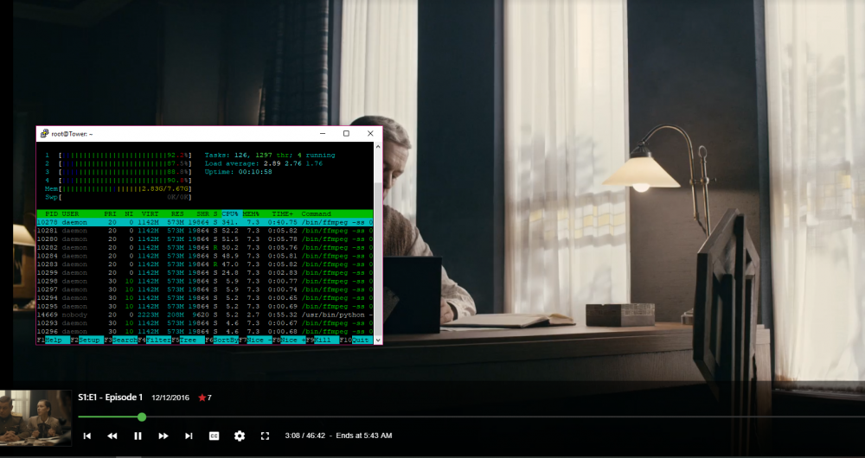Sort by the RES column header

(x=177, y=213)
